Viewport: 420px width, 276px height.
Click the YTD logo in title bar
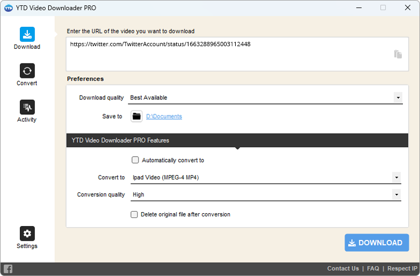tap(8, 8)
